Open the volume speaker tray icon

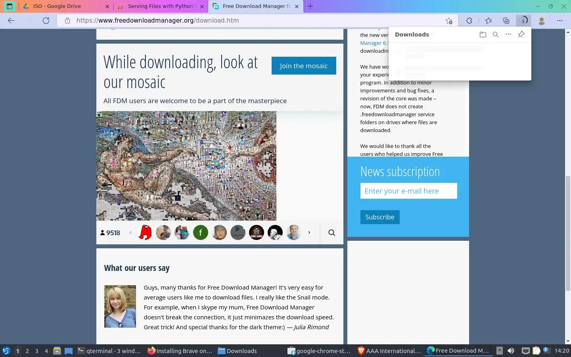click(x=511, y=351)
